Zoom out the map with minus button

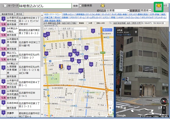pos(110,112)
